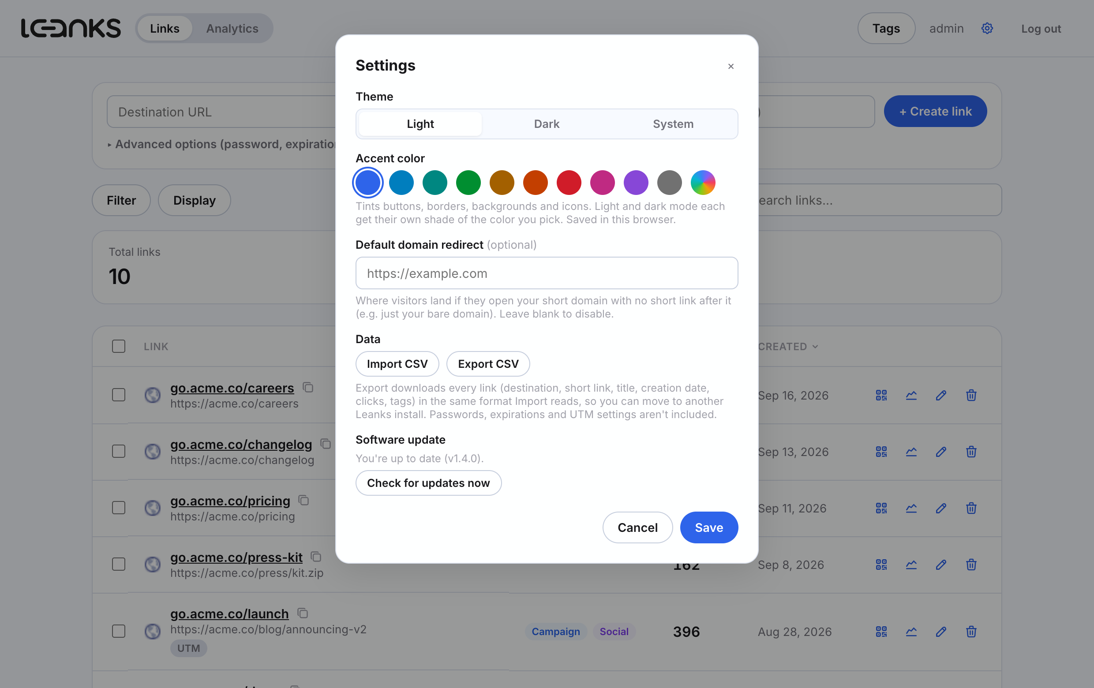Copy the go.acme.co/pricing short link

pyautogui.click(x=303, y=500)
